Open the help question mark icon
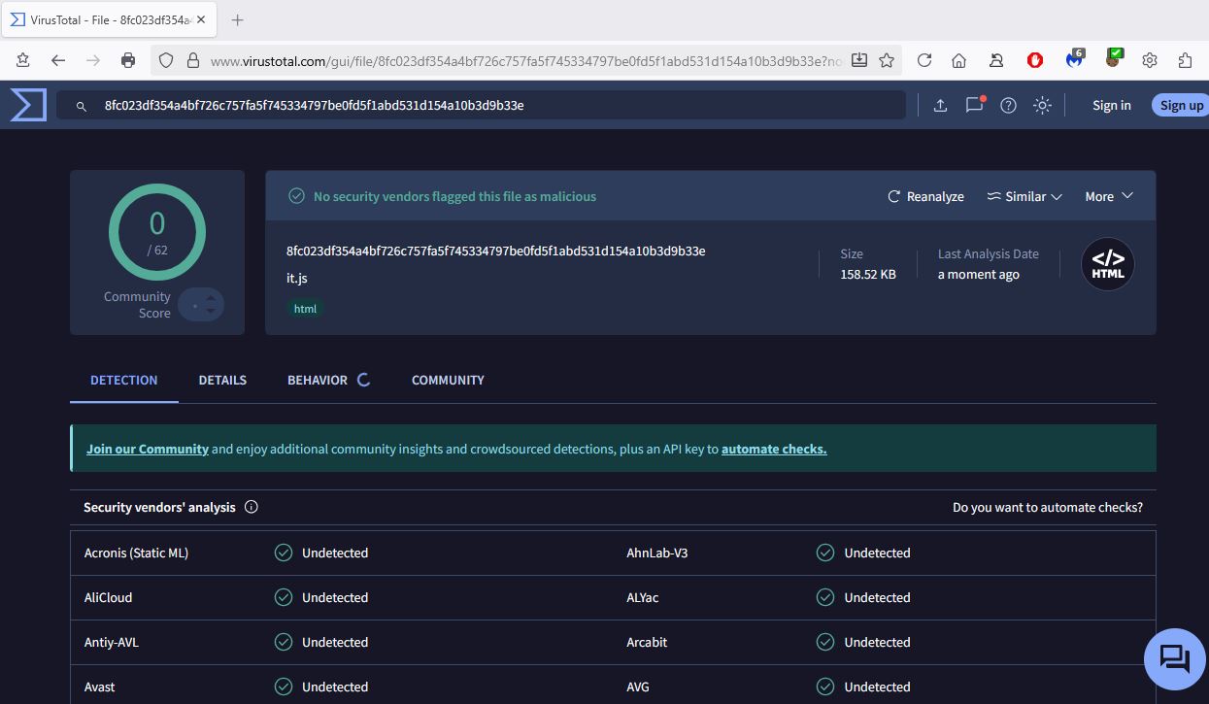 coord(1008,105)
